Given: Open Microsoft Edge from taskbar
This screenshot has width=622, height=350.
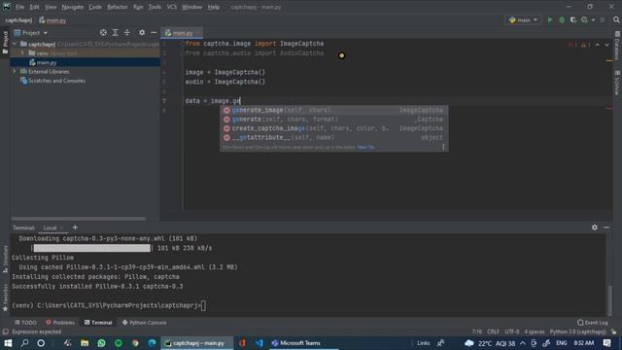Looking at the screenshot, I should point(152,343).
